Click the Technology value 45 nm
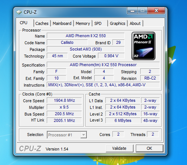 57,56
